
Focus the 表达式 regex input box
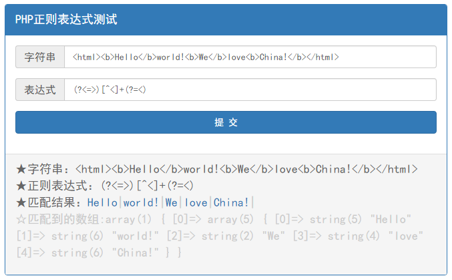pyautogui.click(x=250, y=90)
